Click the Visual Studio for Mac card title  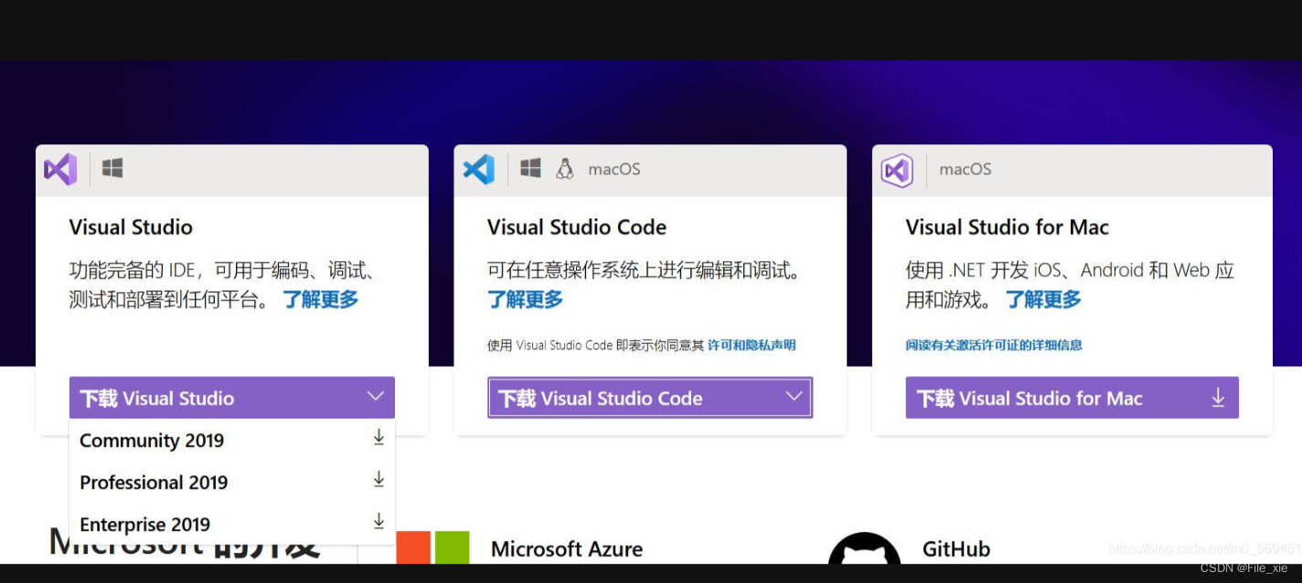point(1008,228)
